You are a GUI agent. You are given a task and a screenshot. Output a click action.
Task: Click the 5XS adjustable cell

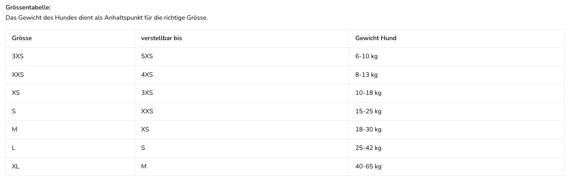242,56
